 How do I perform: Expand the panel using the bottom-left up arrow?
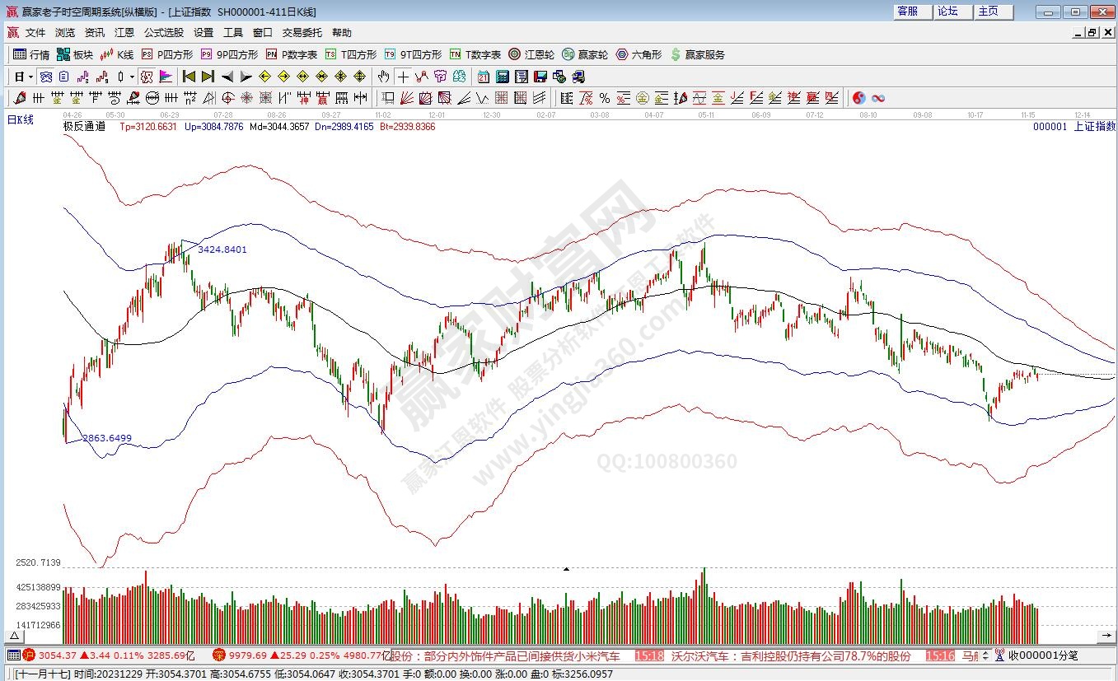tap(13, 637)
